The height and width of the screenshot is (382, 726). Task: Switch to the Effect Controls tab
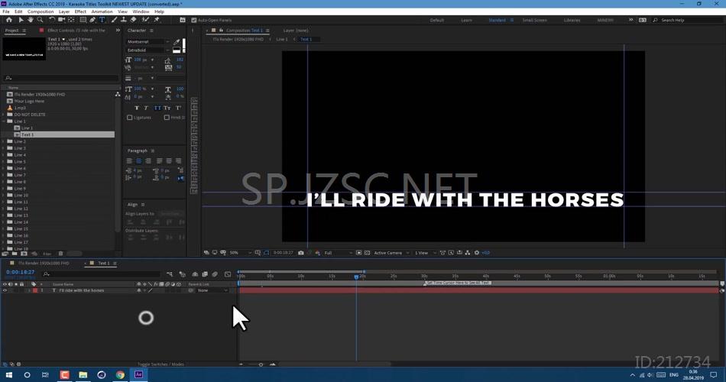tap(76, 31)
